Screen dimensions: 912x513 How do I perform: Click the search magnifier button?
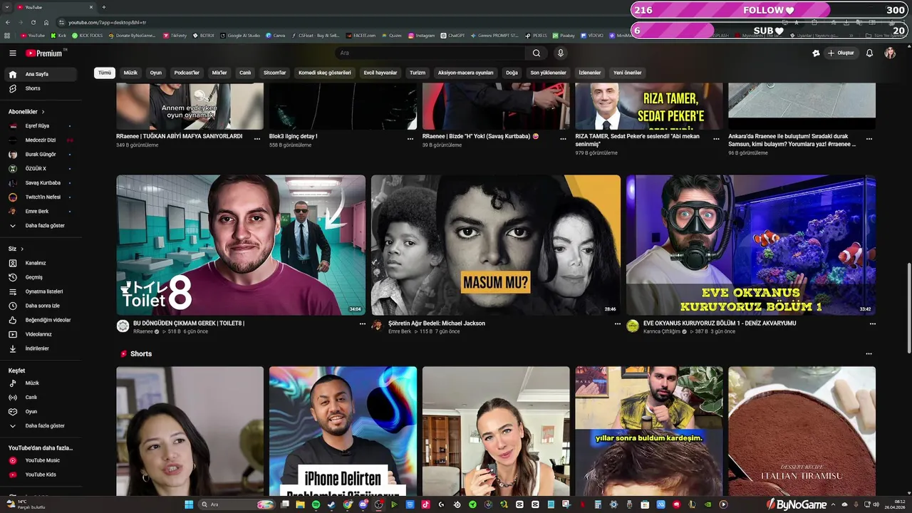537,53
